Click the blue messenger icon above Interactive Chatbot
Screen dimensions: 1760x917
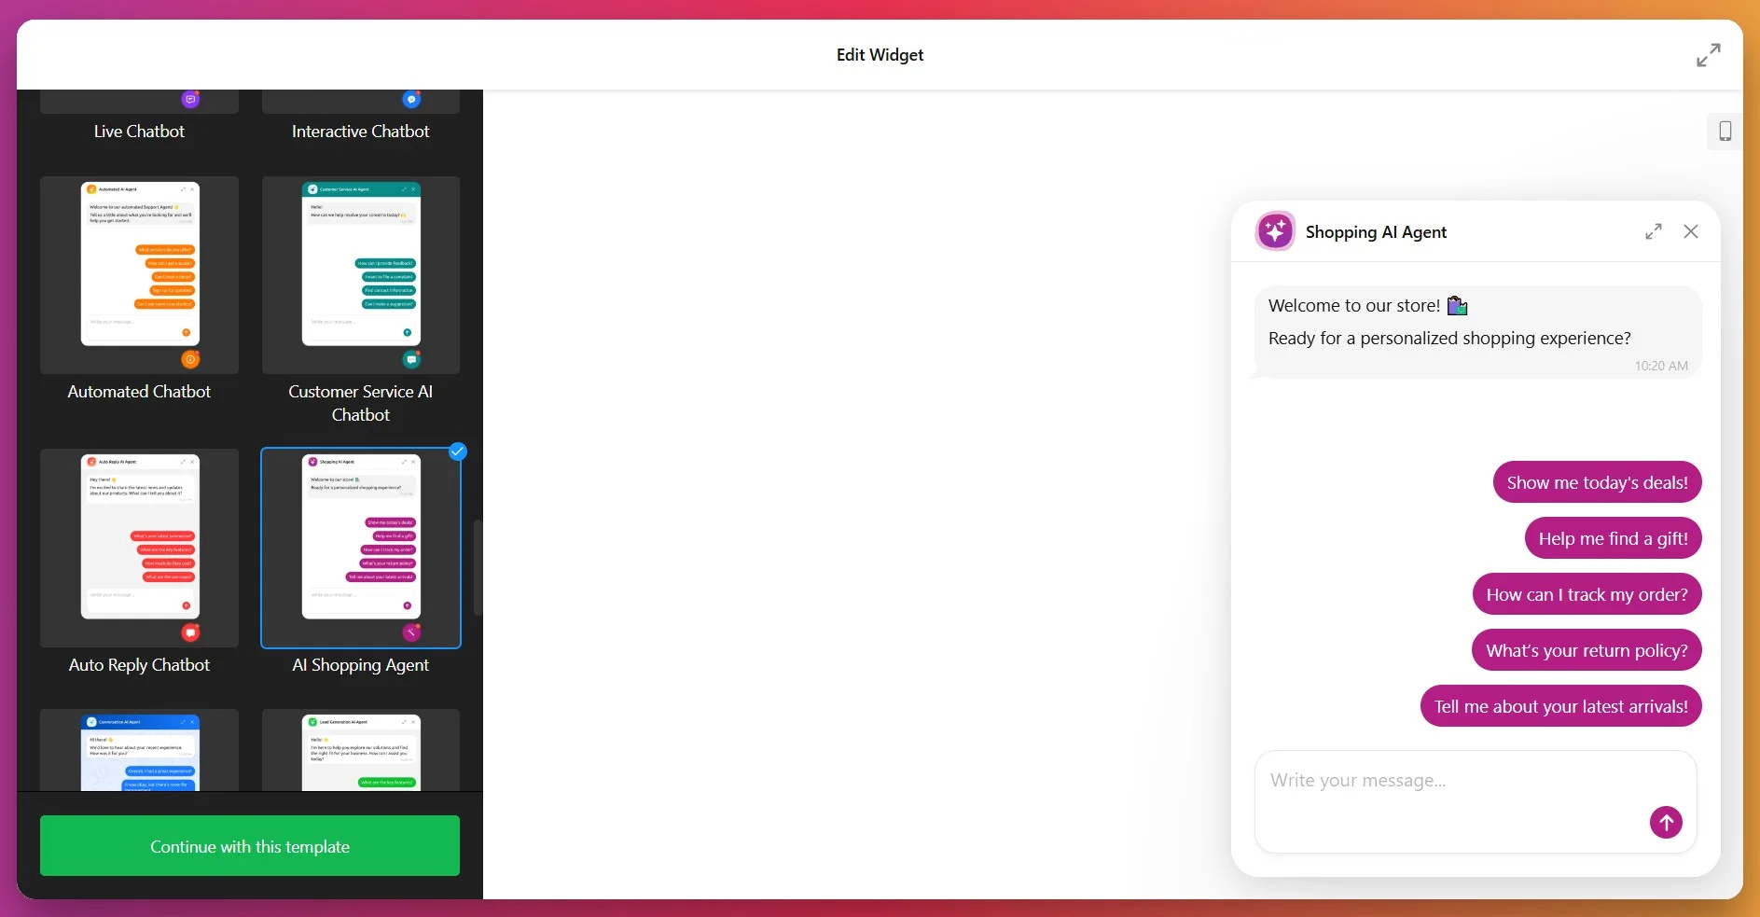(x=410, y=99)
